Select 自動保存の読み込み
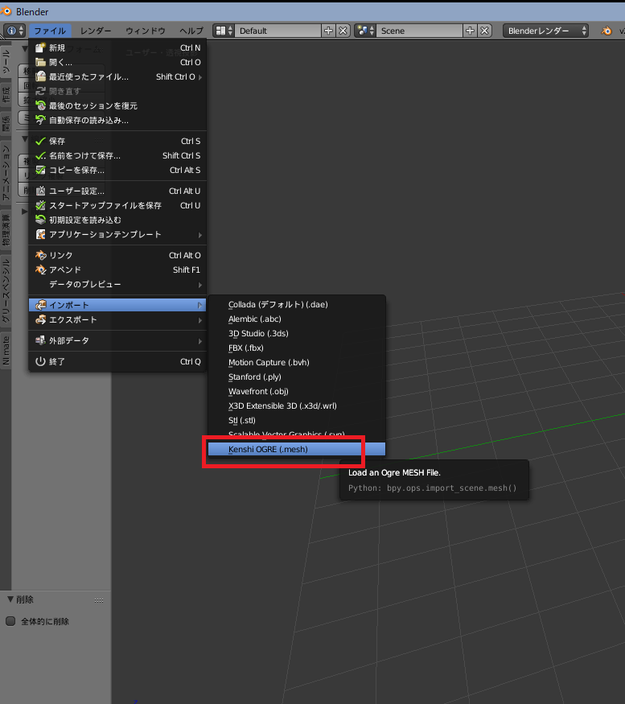The height and width of the screenshot is (704, 625). [117, 121]
